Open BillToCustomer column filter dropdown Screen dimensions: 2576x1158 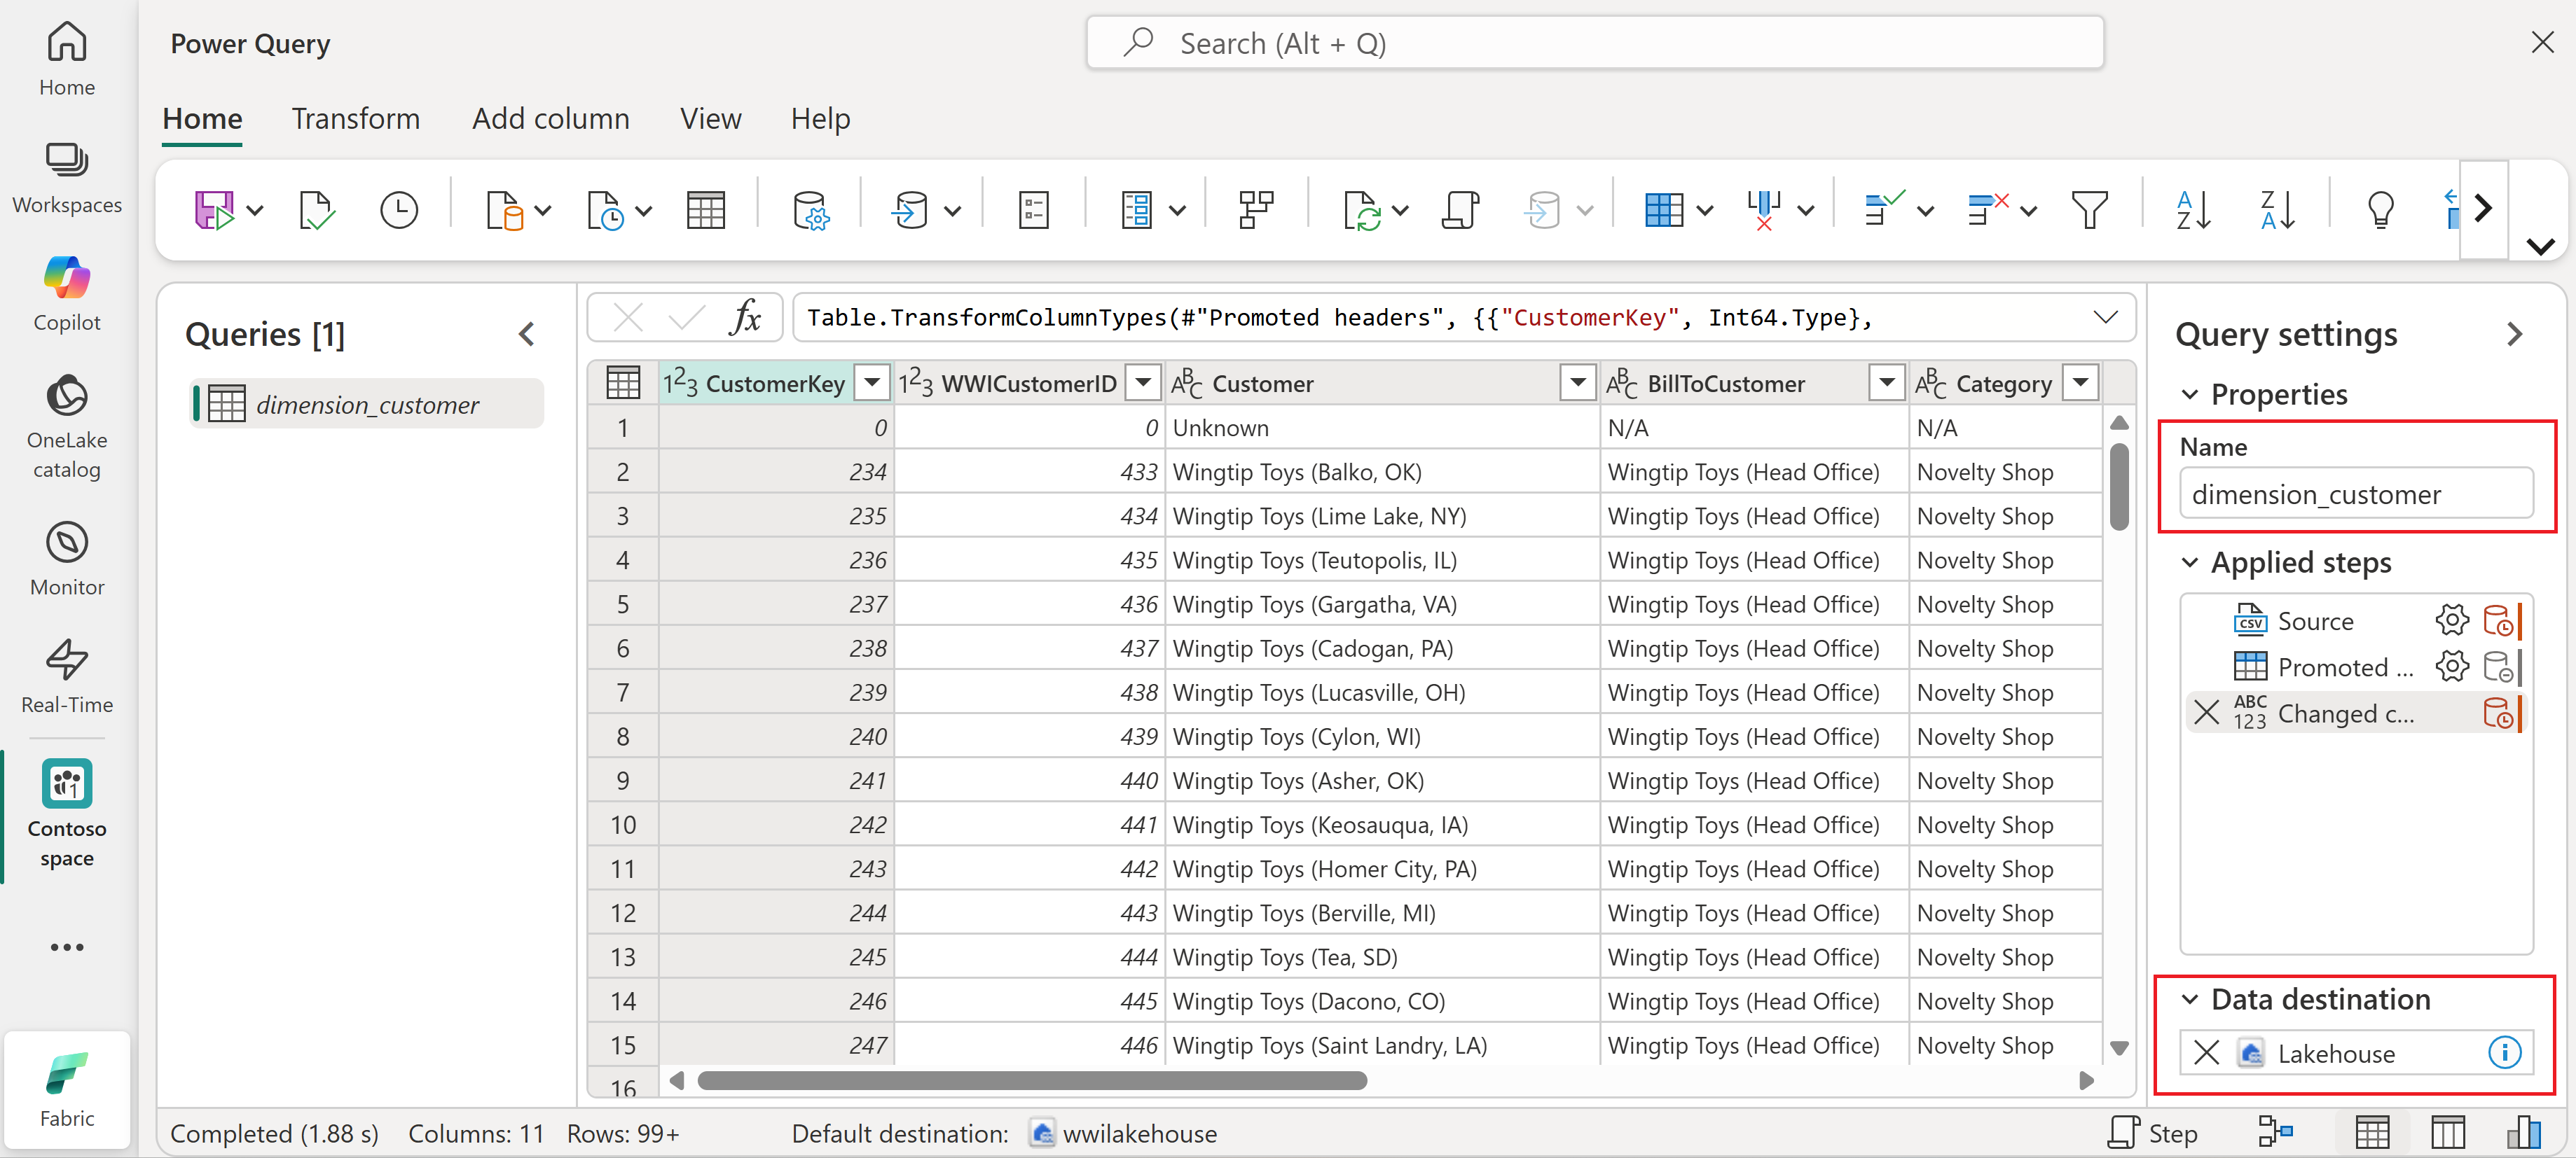(1887, 382)
